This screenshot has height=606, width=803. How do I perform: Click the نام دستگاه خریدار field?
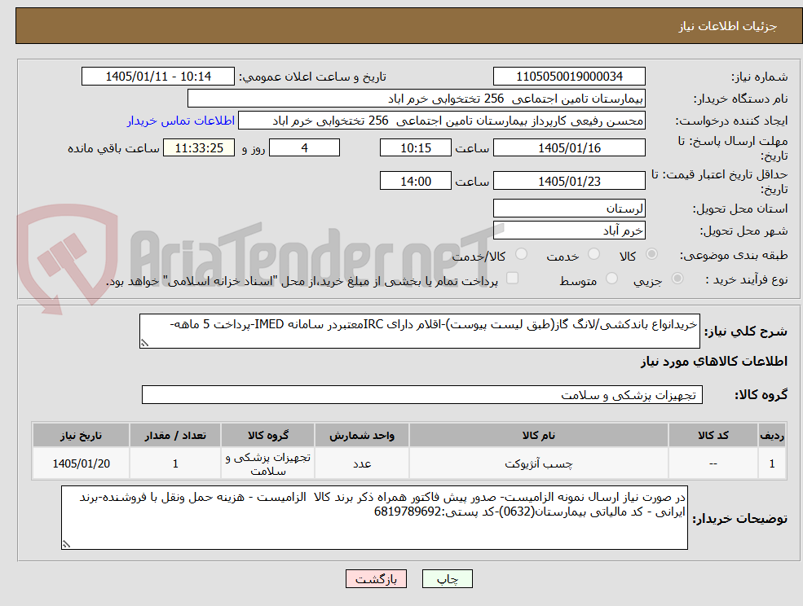pyautogui.click(x=417, y=99)
